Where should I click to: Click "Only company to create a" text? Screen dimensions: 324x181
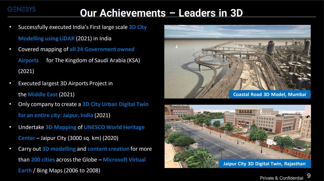(x=49, y=104)
